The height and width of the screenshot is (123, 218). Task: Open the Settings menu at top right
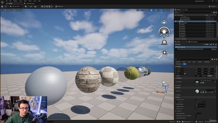click(x=213, y=6)
